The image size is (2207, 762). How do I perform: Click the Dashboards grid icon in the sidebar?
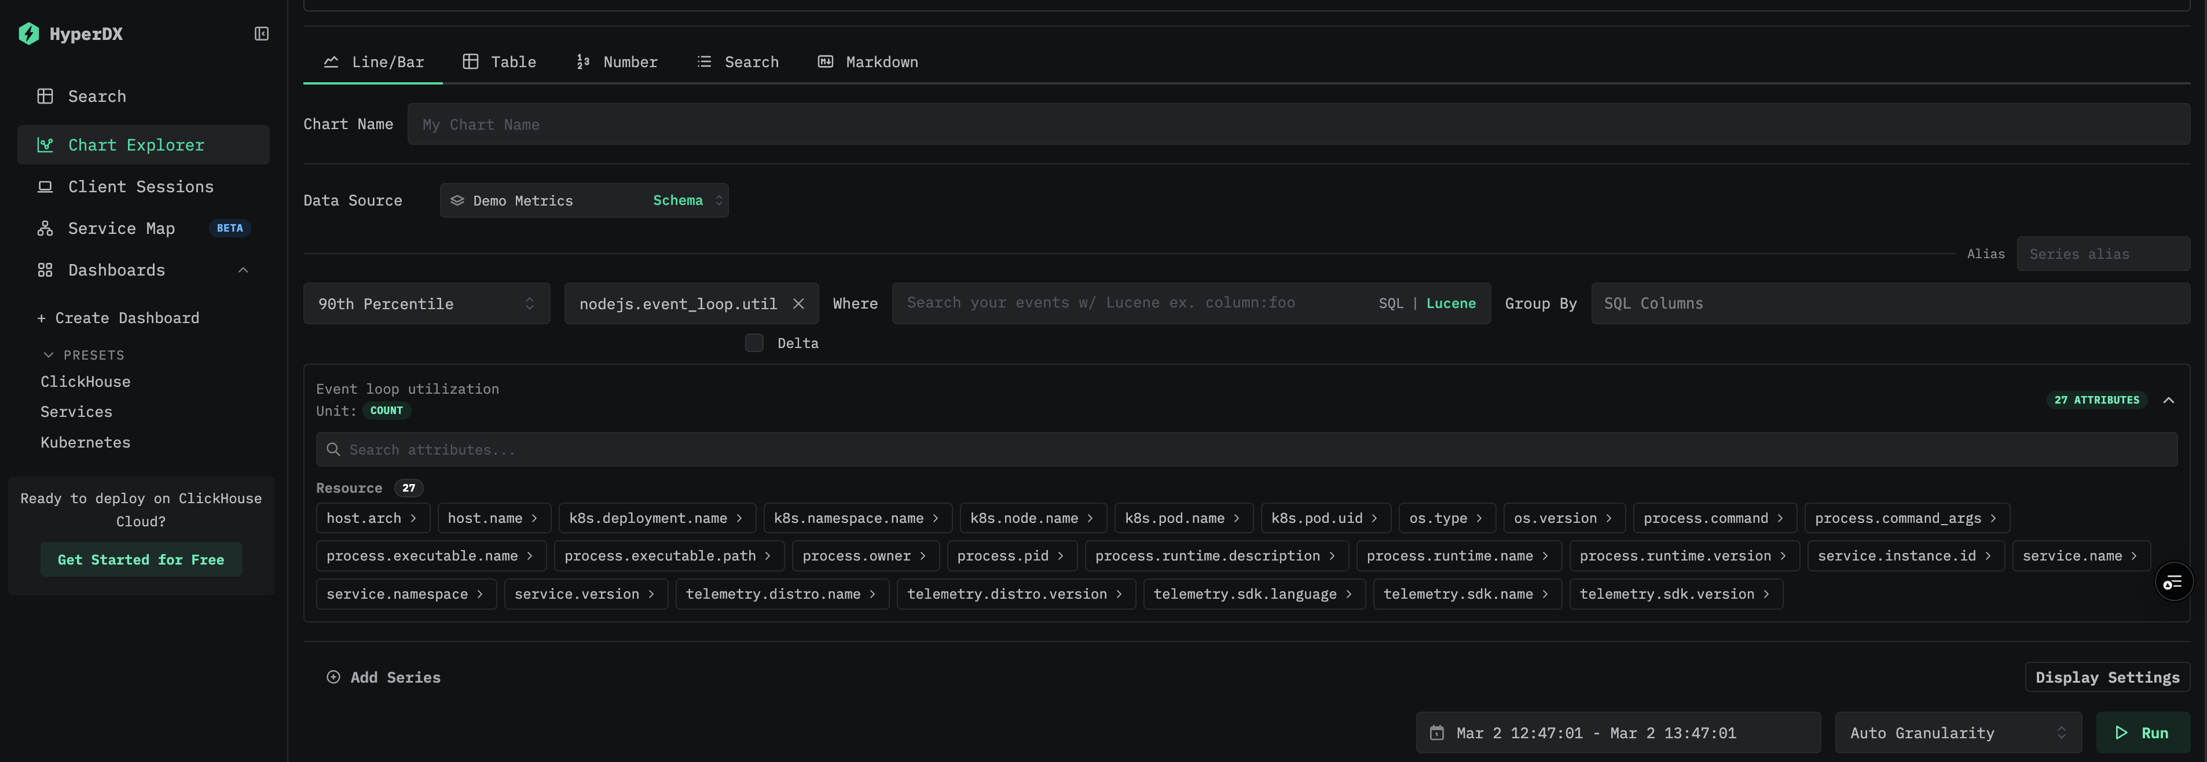45,269
